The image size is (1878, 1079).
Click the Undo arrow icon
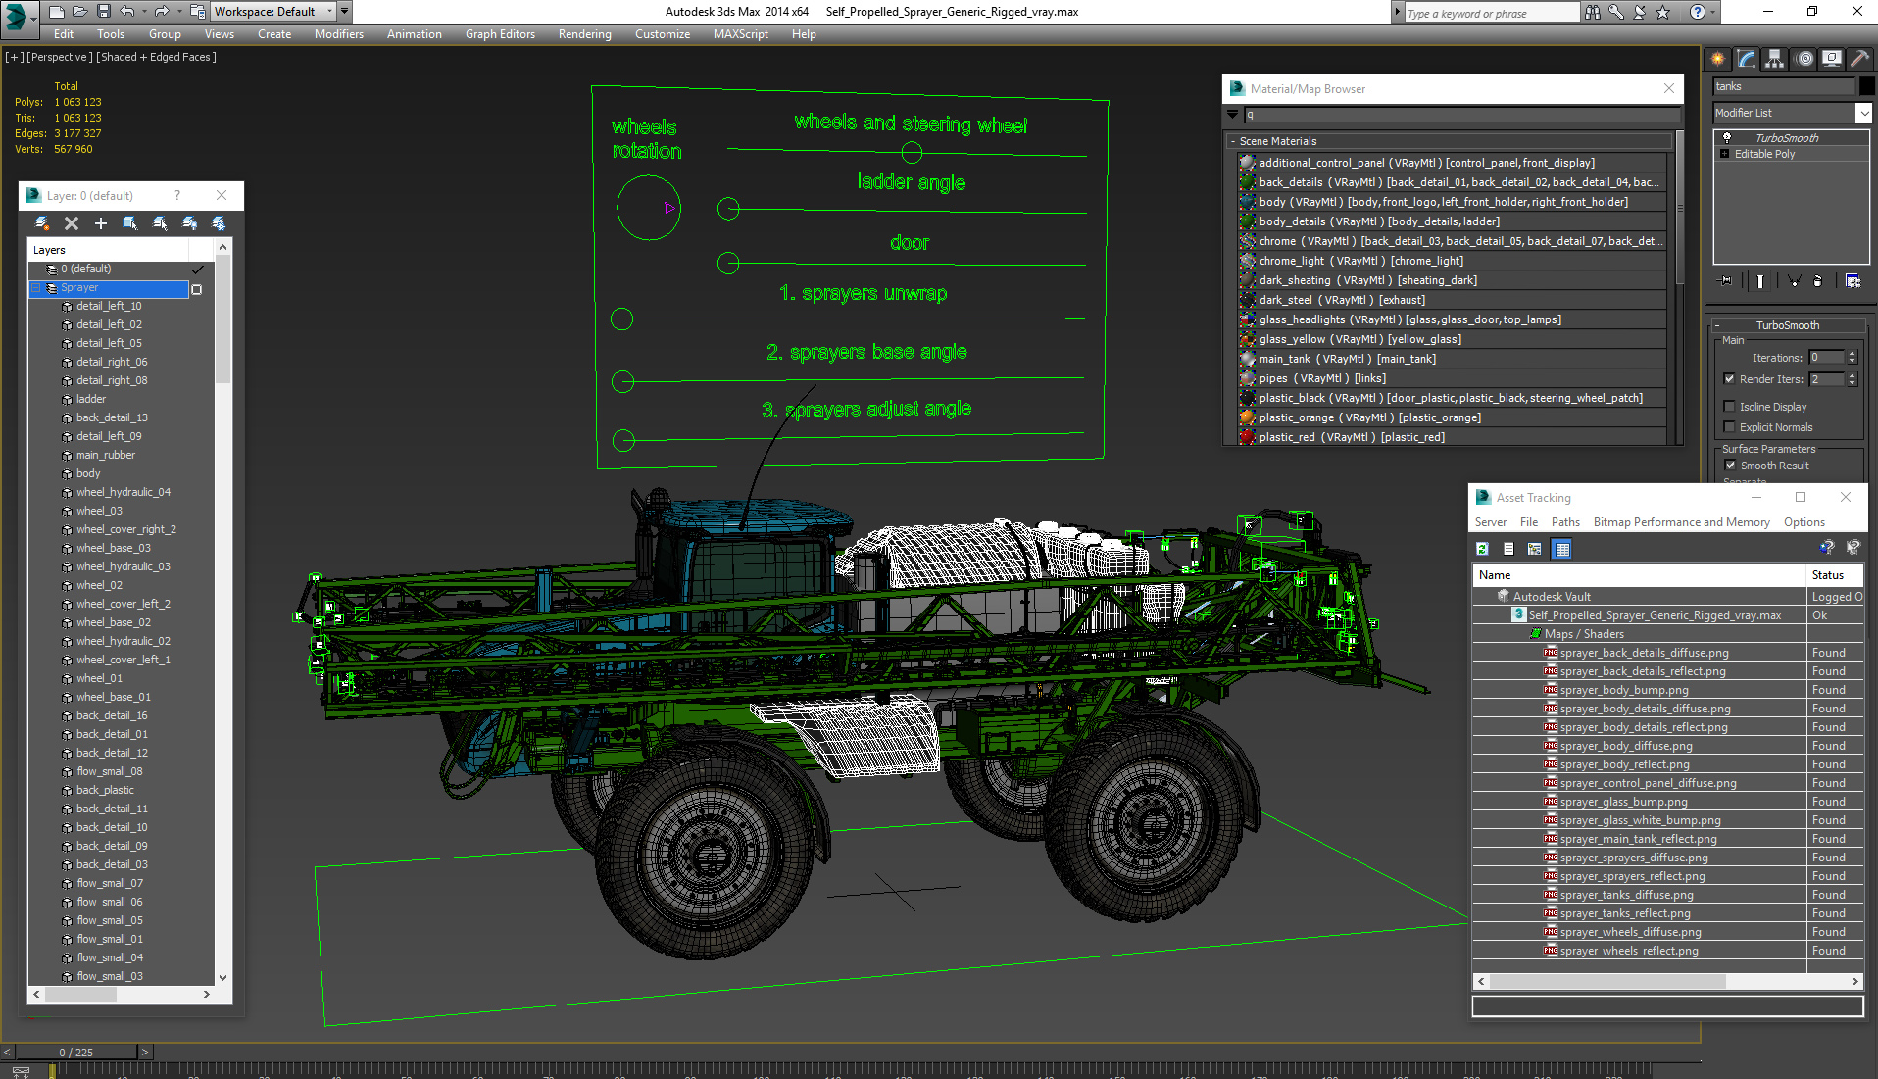[126, 12]
